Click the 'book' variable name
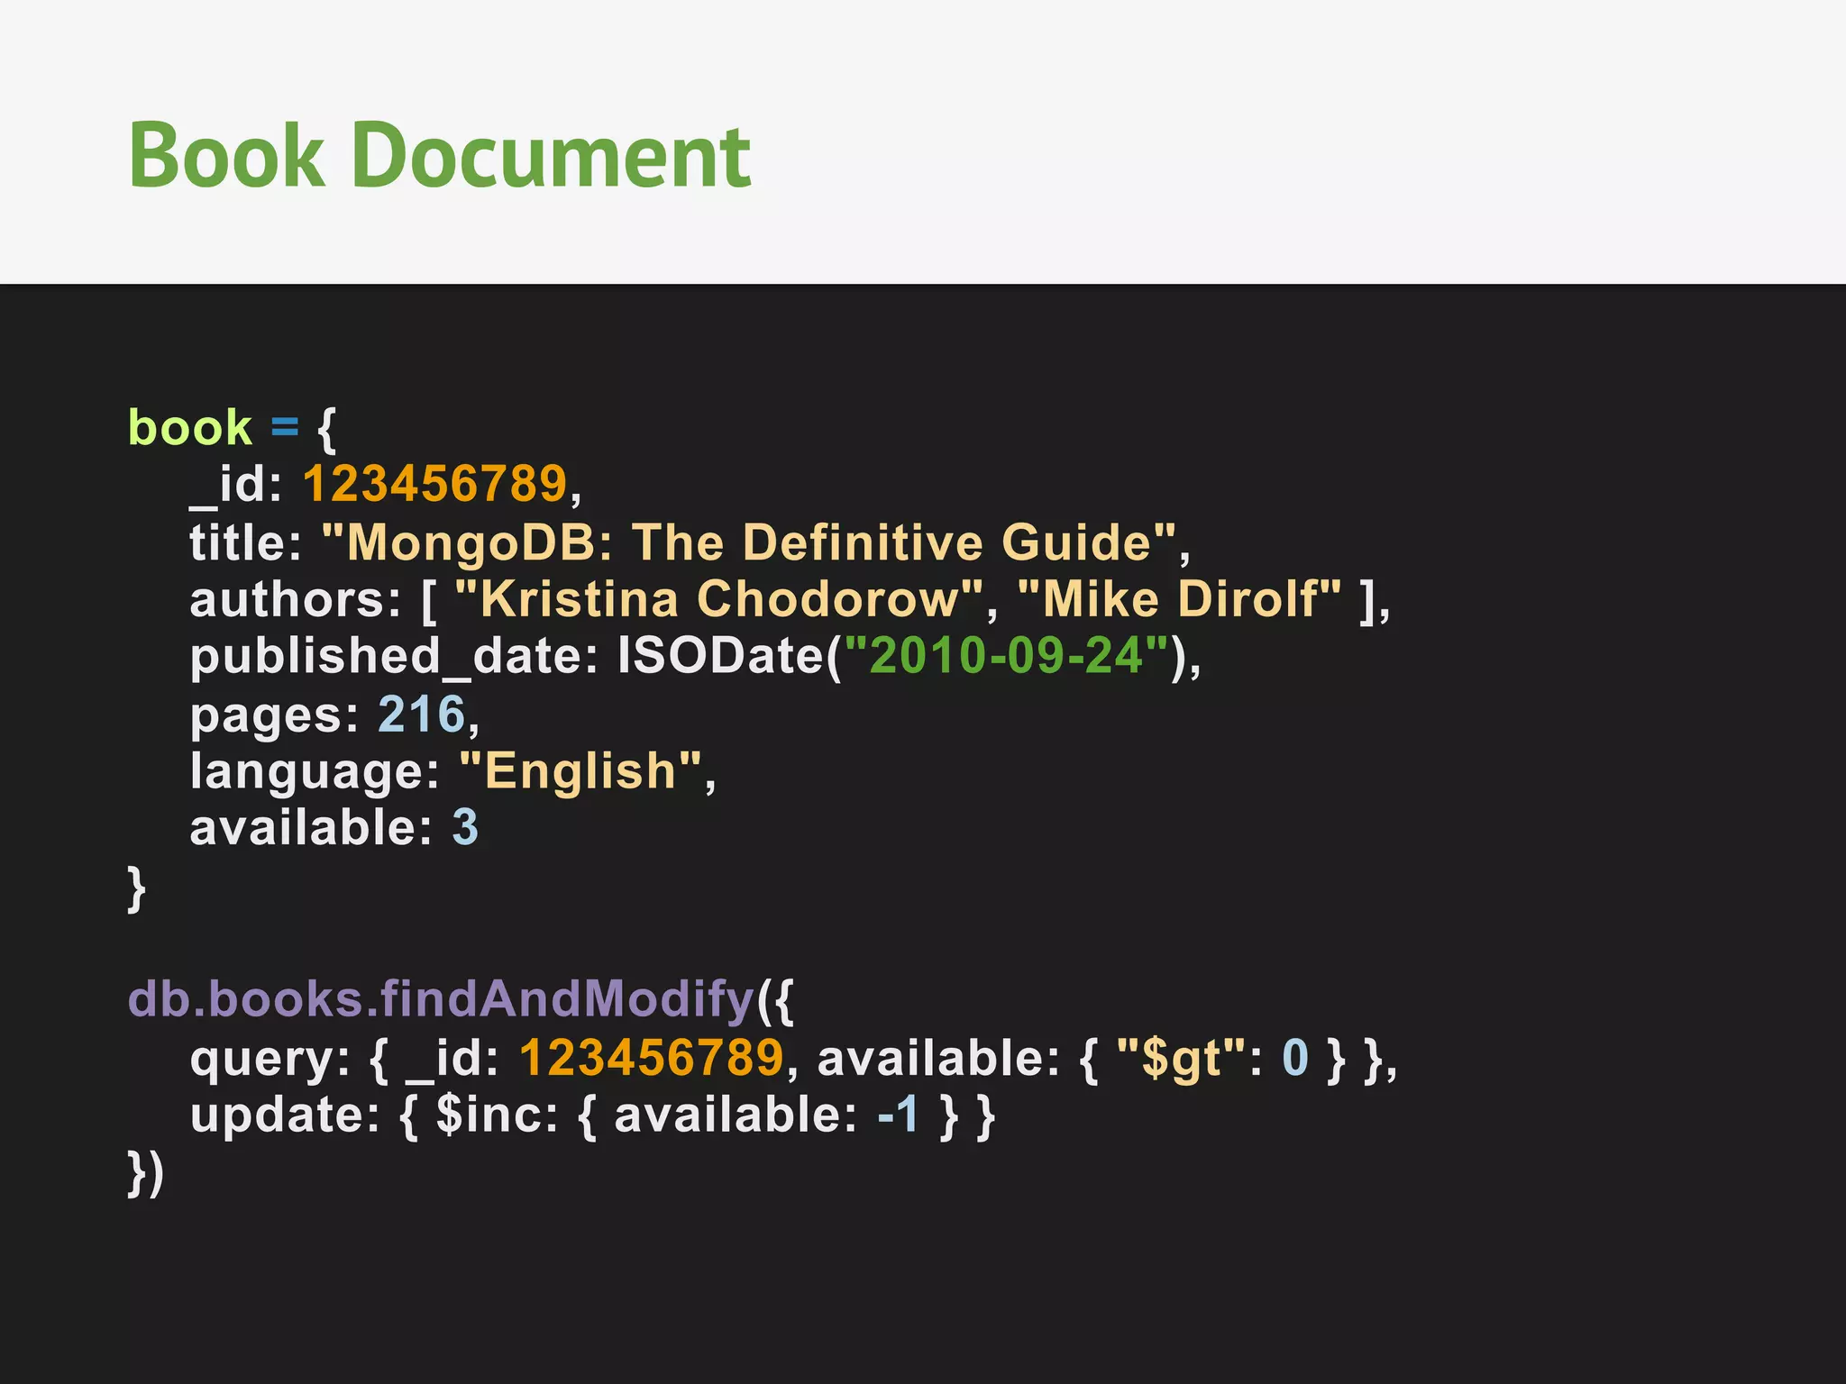The height and width of the screenshot is (1384, 1846). [189, 427]
